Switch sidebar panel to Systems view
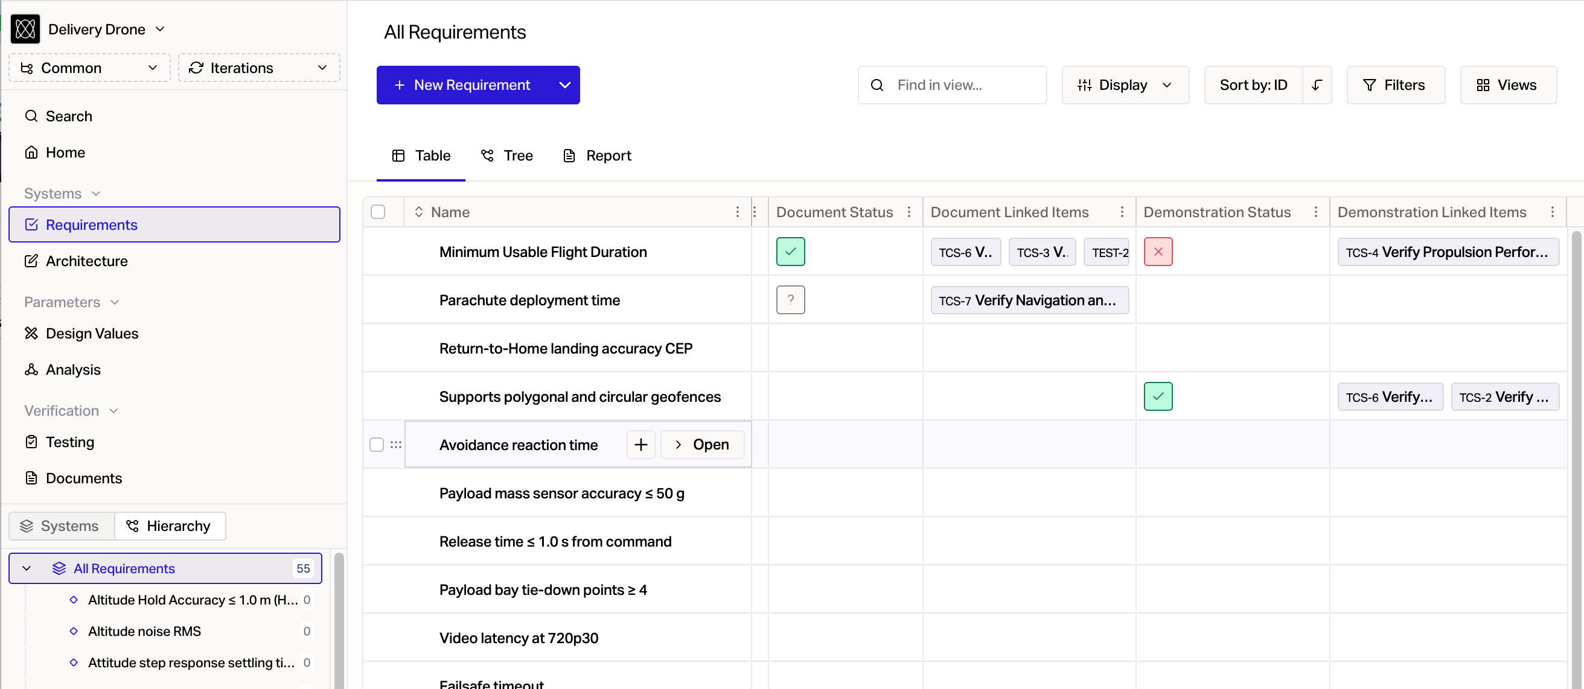Screen dimensions: 1584x689 pyautogui.click(x=61, y=525)
